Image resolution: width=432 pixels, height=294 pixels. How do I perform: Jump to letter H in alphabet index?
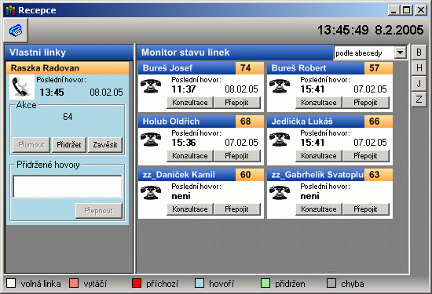coord(419,67)
